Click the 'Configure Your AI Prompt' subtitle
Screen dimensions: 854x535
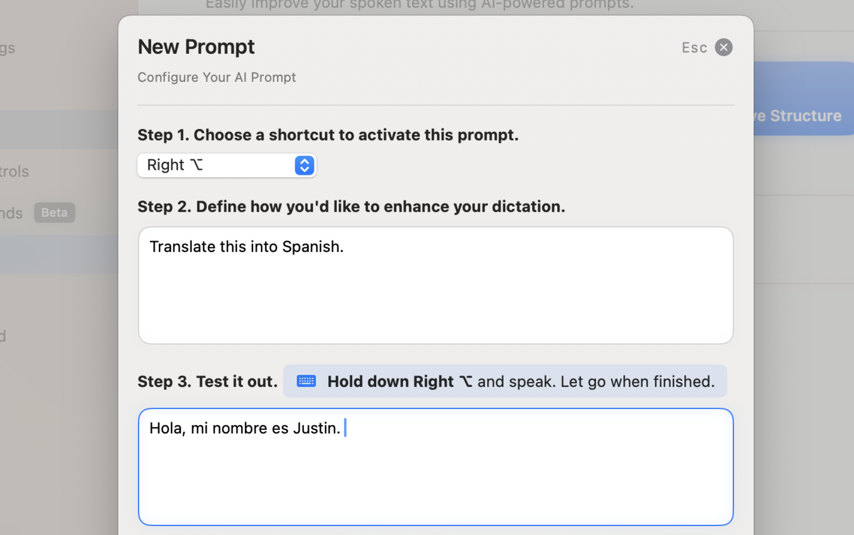216,77
